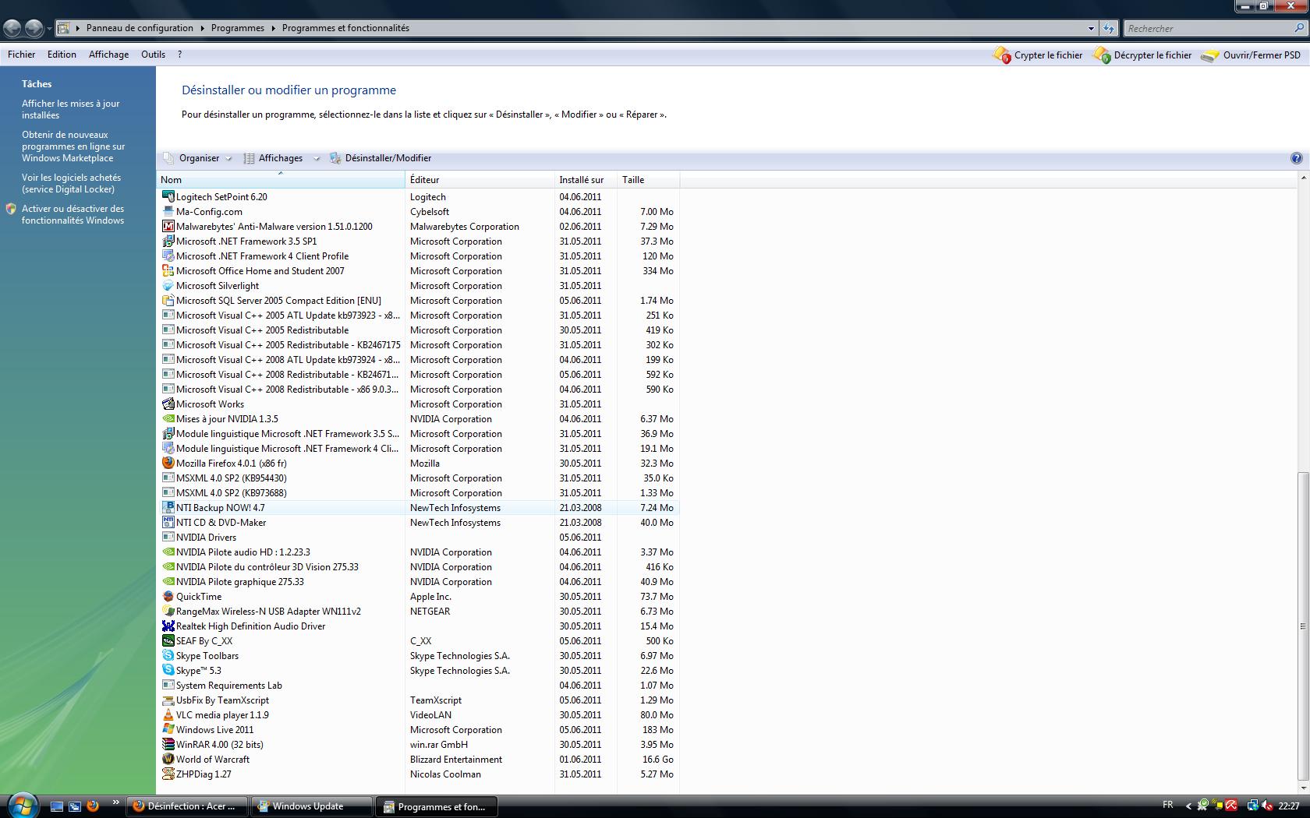The height and width of the screenshot is (818, 1310).
Task: Click the Microsoft Office Home and Student 2007 icon
Action: click(168, 271)
